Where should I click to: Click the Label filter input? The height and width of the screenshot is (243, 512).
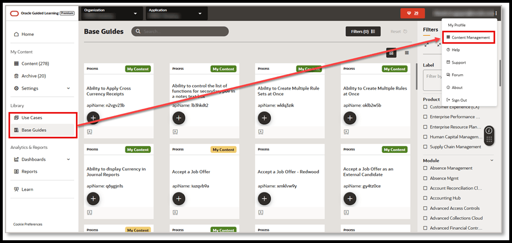click(432, 80)
